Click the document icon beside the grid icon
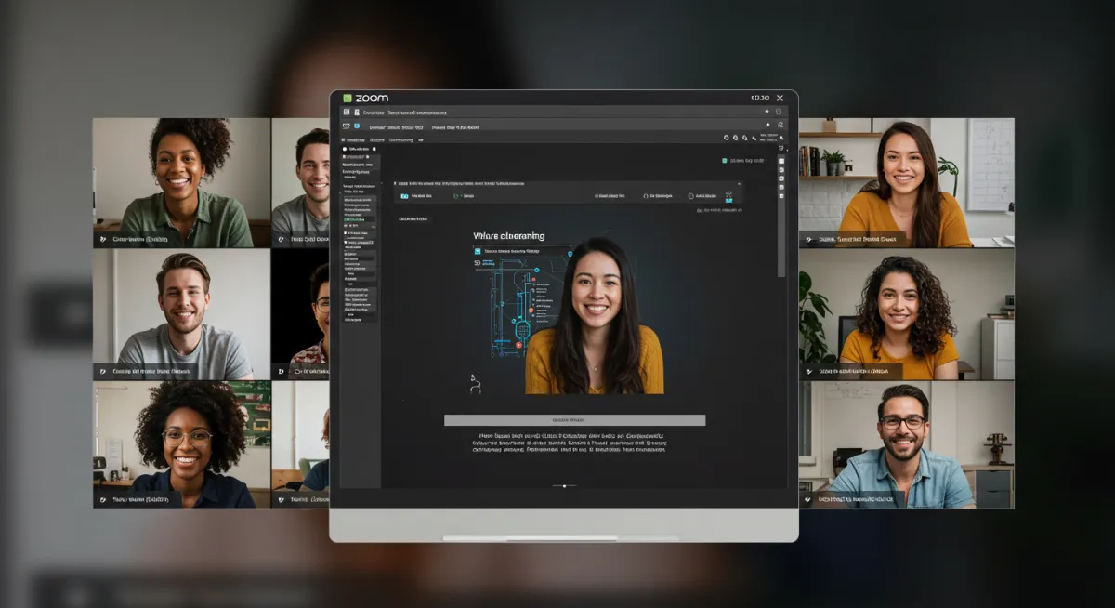Image resolution: width=1115 pixels, height=608 pixels. click(x=356, y=112)
